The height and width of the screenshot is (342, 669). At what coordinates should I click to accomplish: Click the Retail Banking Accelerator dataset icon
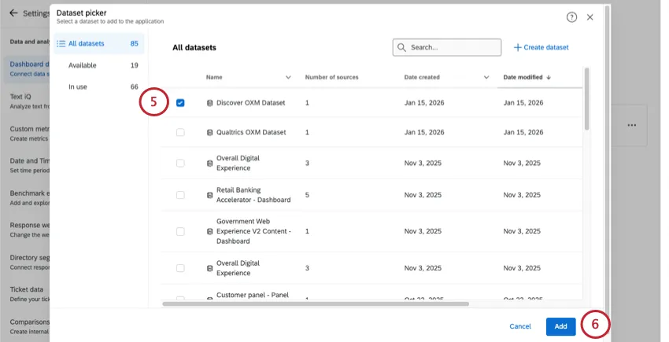pyautogui.click(x=210, y=195)
